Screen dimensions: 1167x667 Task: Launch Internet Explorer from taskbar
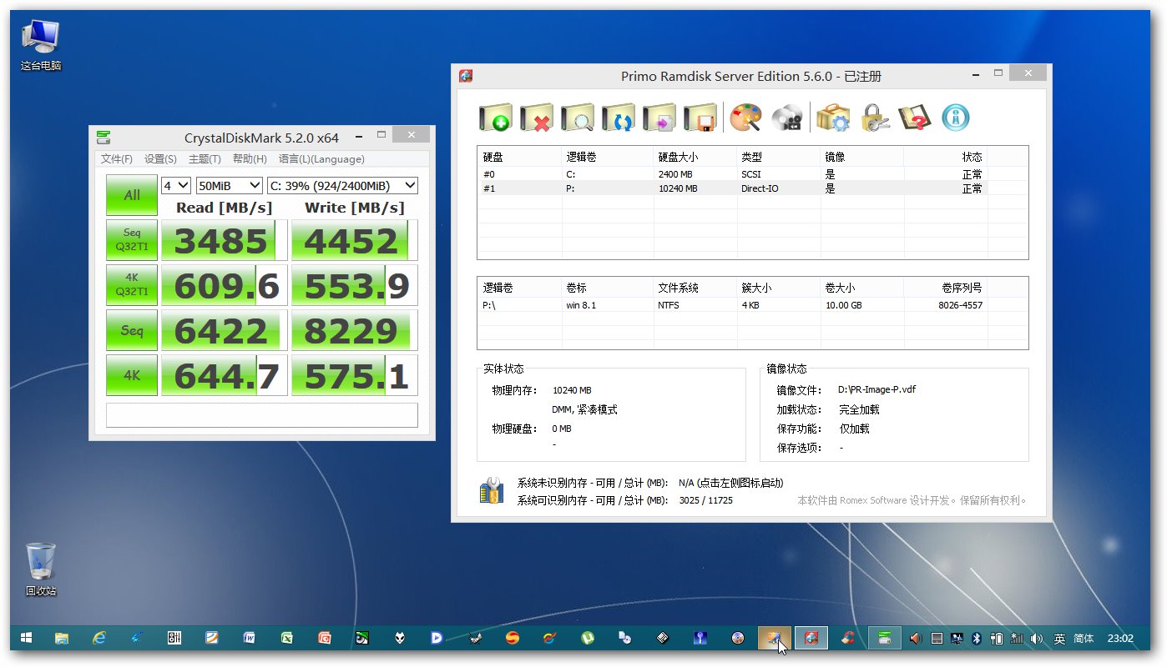click(99, 638)
